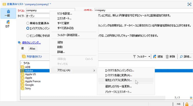
Task: Open the フィルター dropdown arrow
Action: [149, 57]
